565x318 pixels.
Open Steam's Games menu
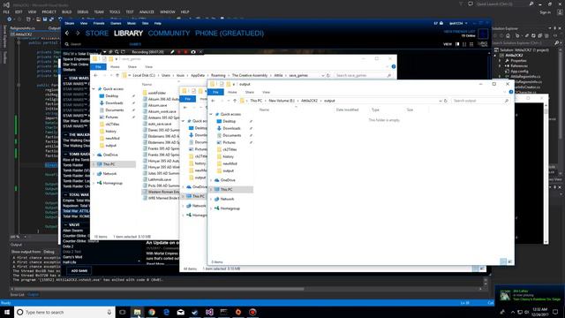point(116,23)
